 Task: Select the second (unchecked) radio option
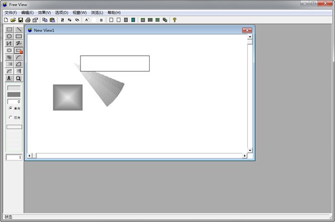(x=11, y=117)
